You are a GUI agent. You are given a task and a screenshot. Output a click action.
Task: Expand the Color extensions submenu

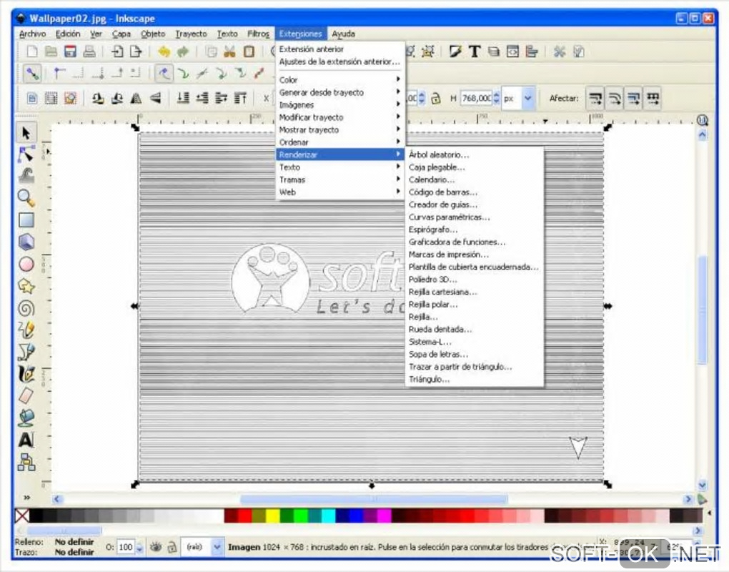pos(339,79)
